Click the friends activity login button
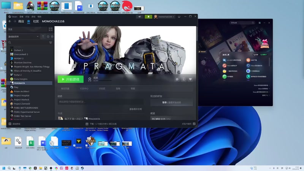Viewport: 304px width, 171px height. pos(172,102)
